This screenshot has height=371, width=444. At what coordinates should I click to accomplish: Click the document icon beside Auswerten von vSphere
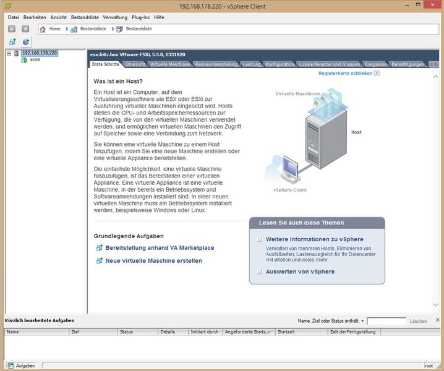259,271
